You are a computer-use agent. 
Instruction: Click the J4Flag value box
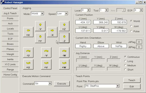[139, 42]
